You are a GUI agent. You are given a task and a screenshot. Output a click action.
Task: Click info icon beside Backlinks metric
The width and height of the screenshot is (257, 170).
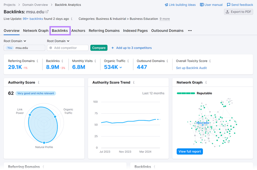pyautogui.click(x=62, y=61)
